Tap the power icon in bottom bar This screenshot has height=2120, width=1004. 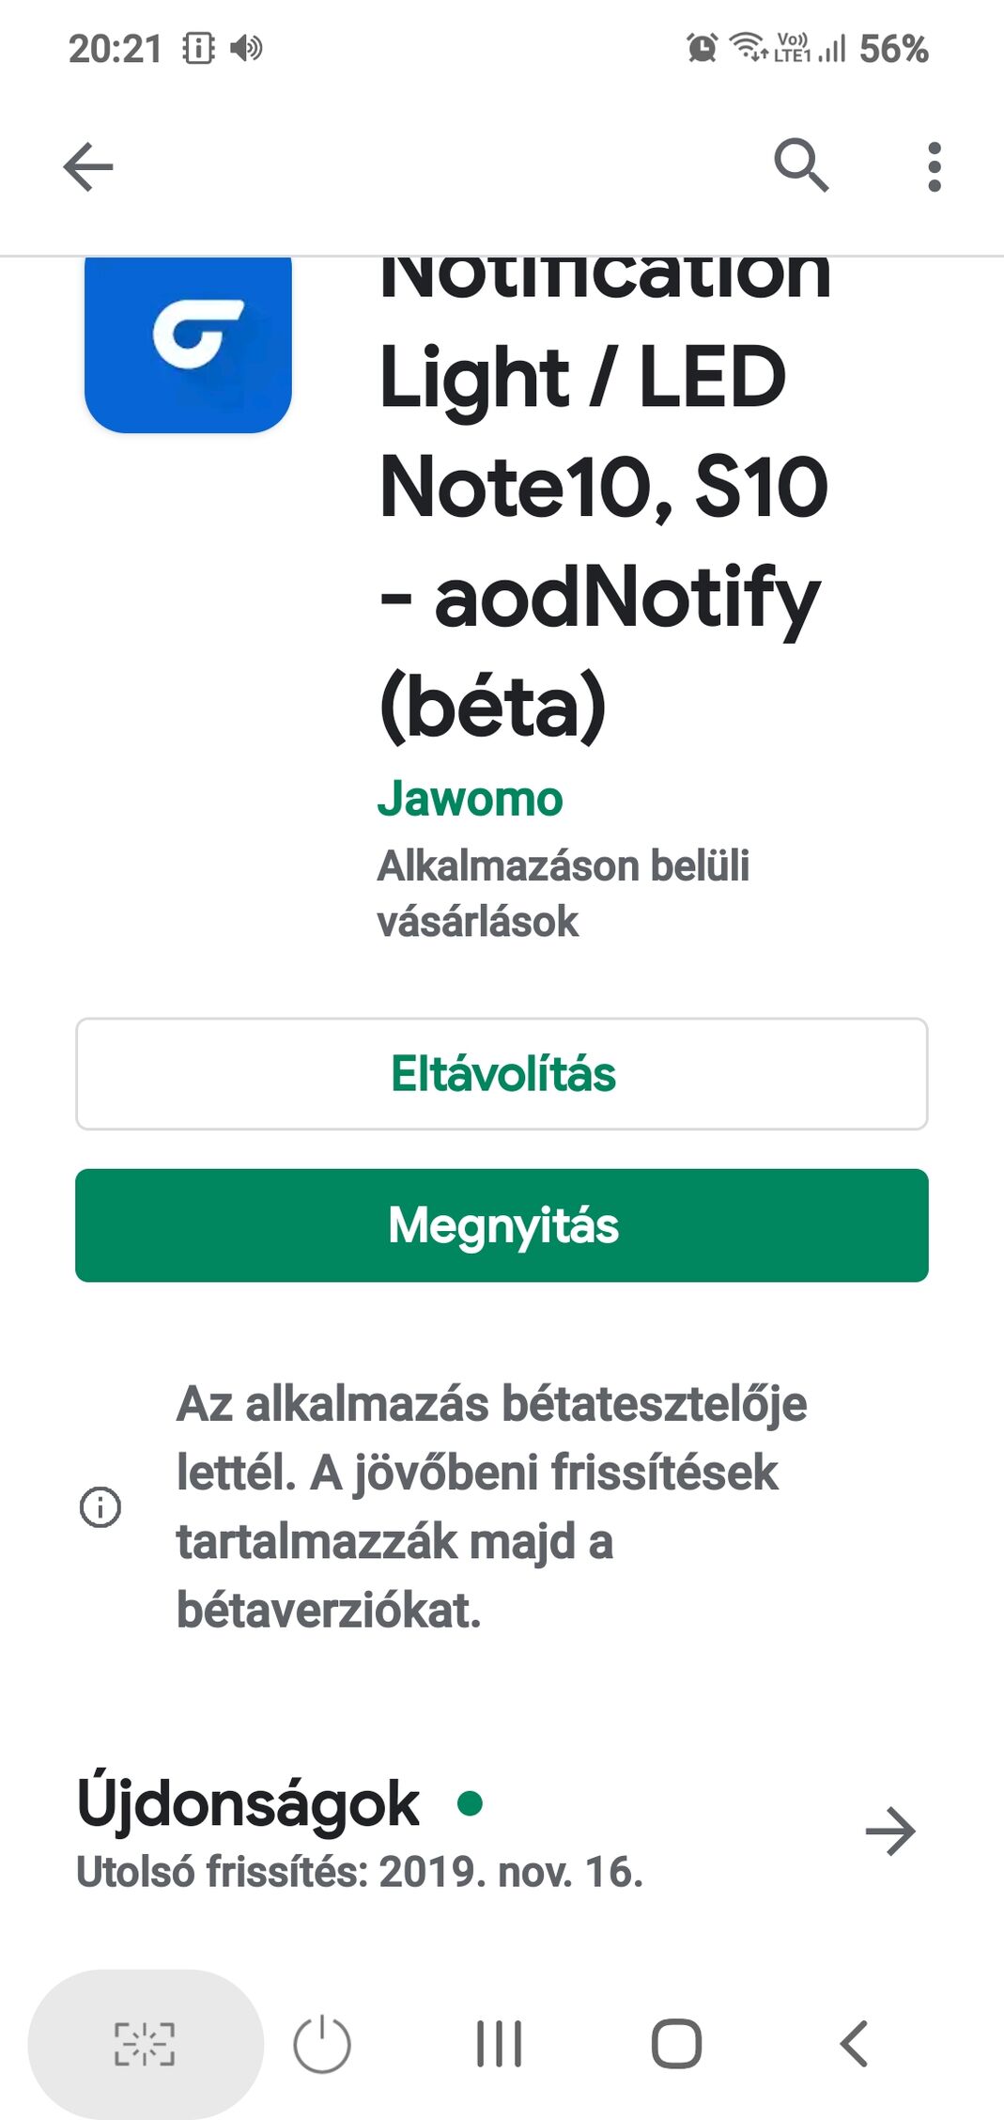point(322,2044)
